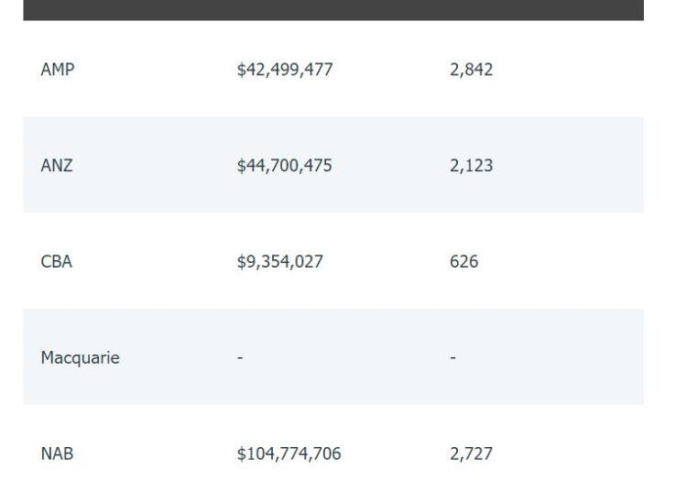Viewport: 687px width, 491px height.
Task: Select the $42,499,477 amount for AMP
Action: pos(284,70)
